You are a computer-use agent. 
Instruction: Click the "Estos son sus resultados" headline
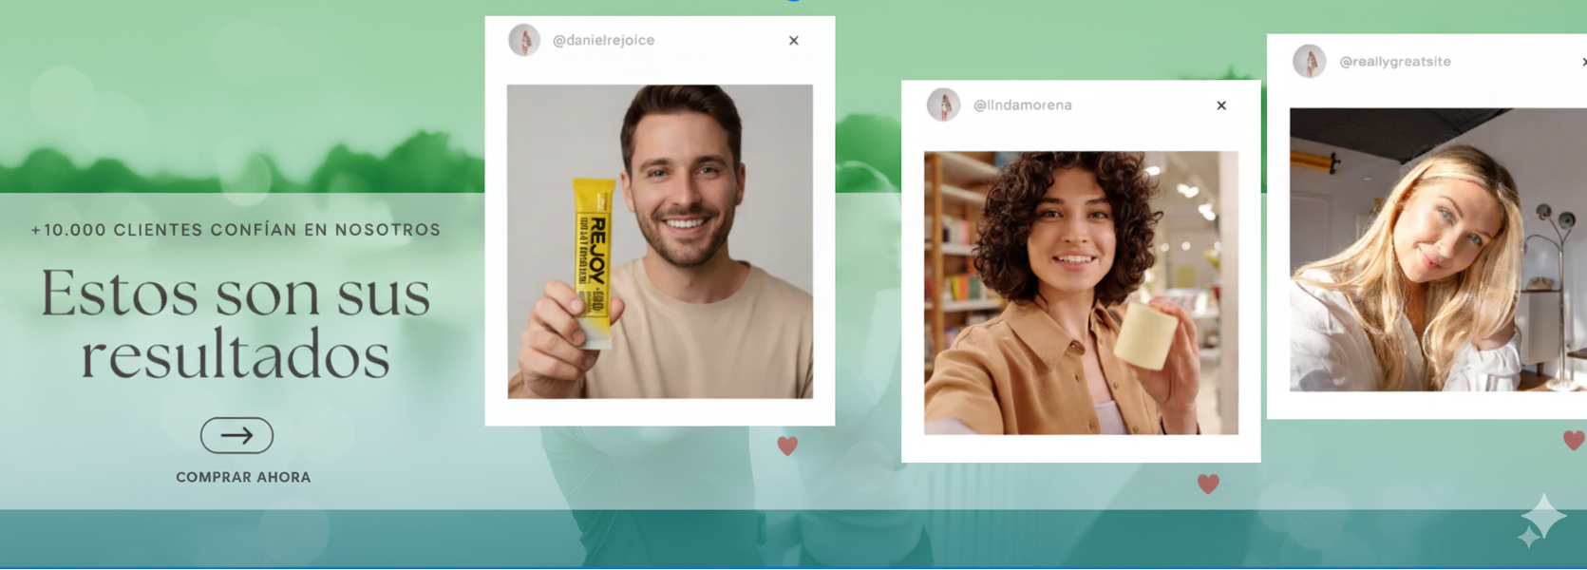pyautogui.click(x=236, y=323)
